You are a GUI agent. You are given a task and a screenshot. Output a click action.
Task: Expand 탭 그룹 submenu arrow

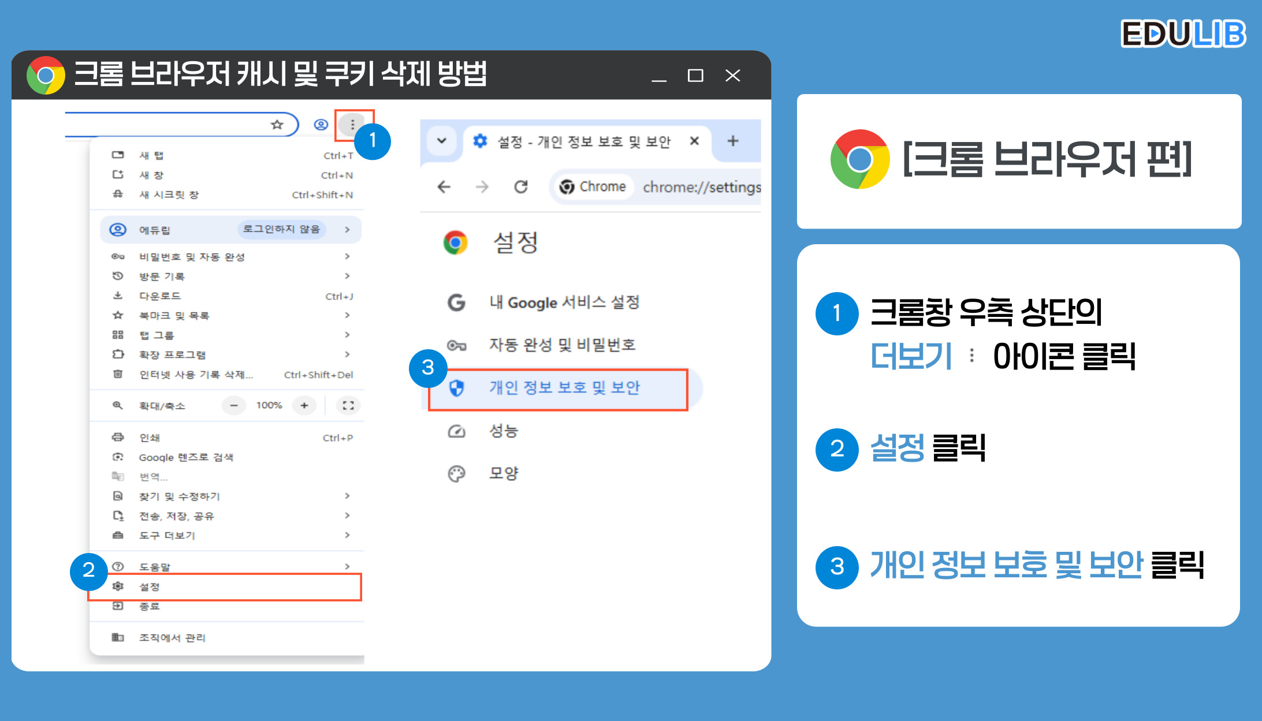coord(347,335)
